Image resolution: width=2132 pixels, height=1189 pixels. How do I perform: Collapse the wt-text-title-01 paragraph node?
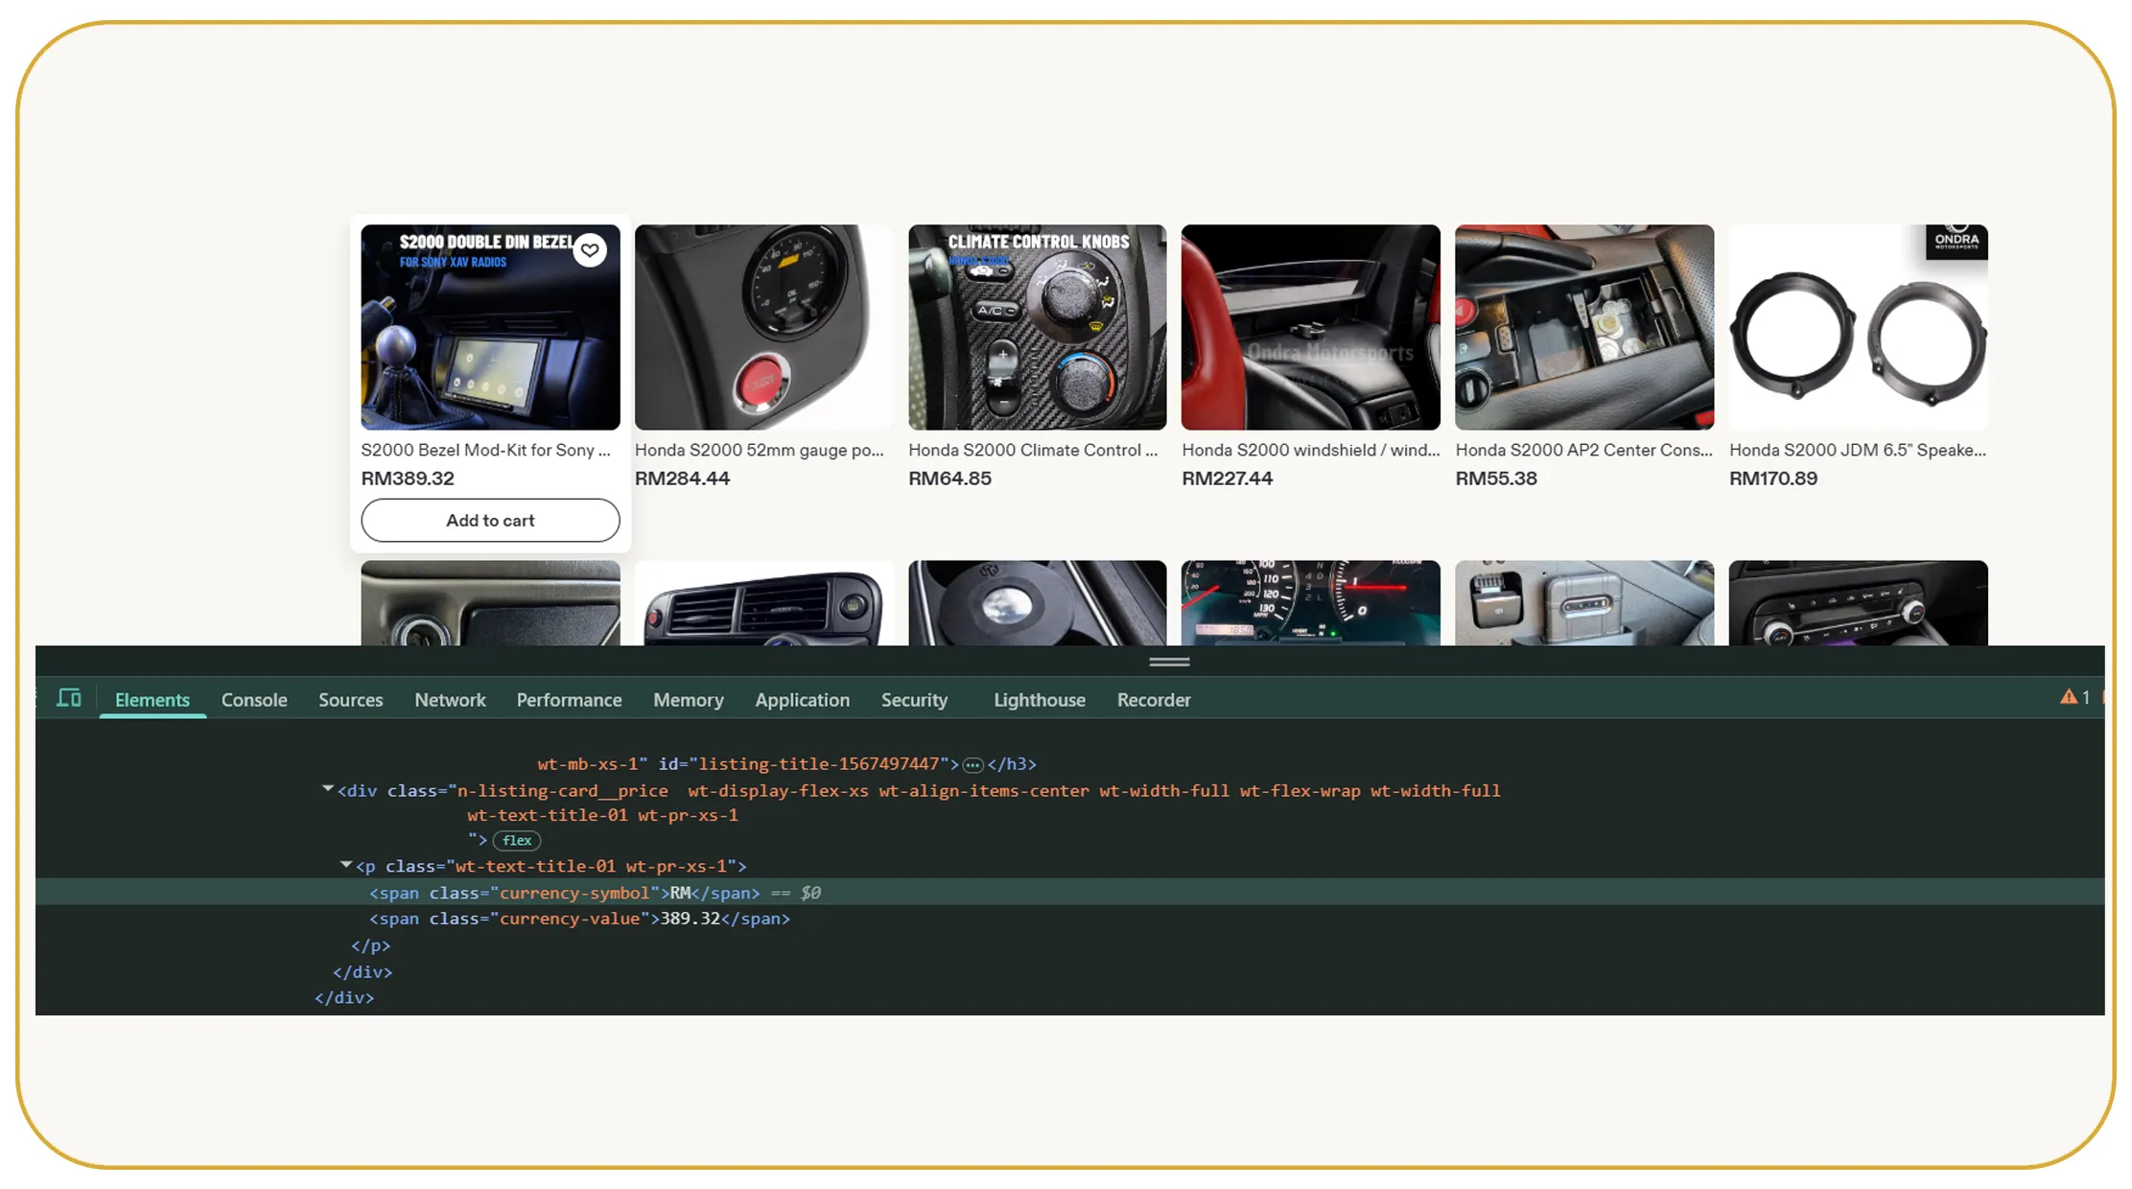point(346,865)
